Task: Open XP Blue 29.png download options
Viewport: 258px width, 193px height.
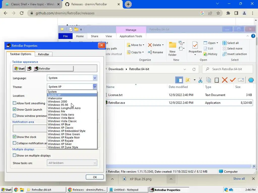Action: pyautogui.click(x=171, y=179)
